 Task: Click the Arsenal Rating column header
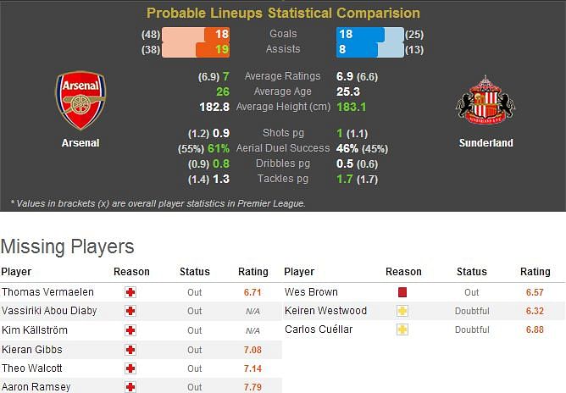(x=253, y=272)
